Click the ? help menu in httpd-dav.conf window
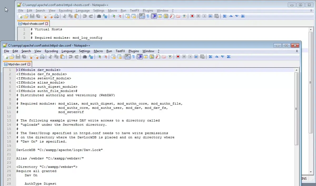The height and width of the screenshot is (186, 316). pos(159,51)
